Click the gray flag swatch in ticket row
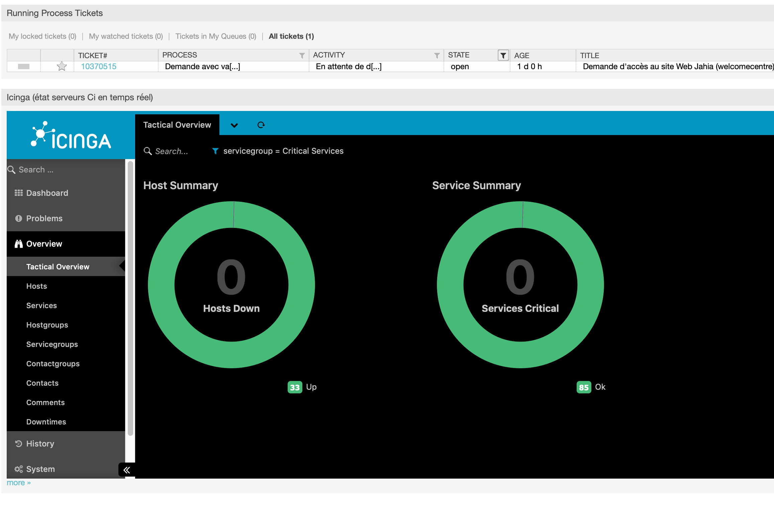Image resolution: width=774 pixels, height=508 pixels. tap(24, 67)
